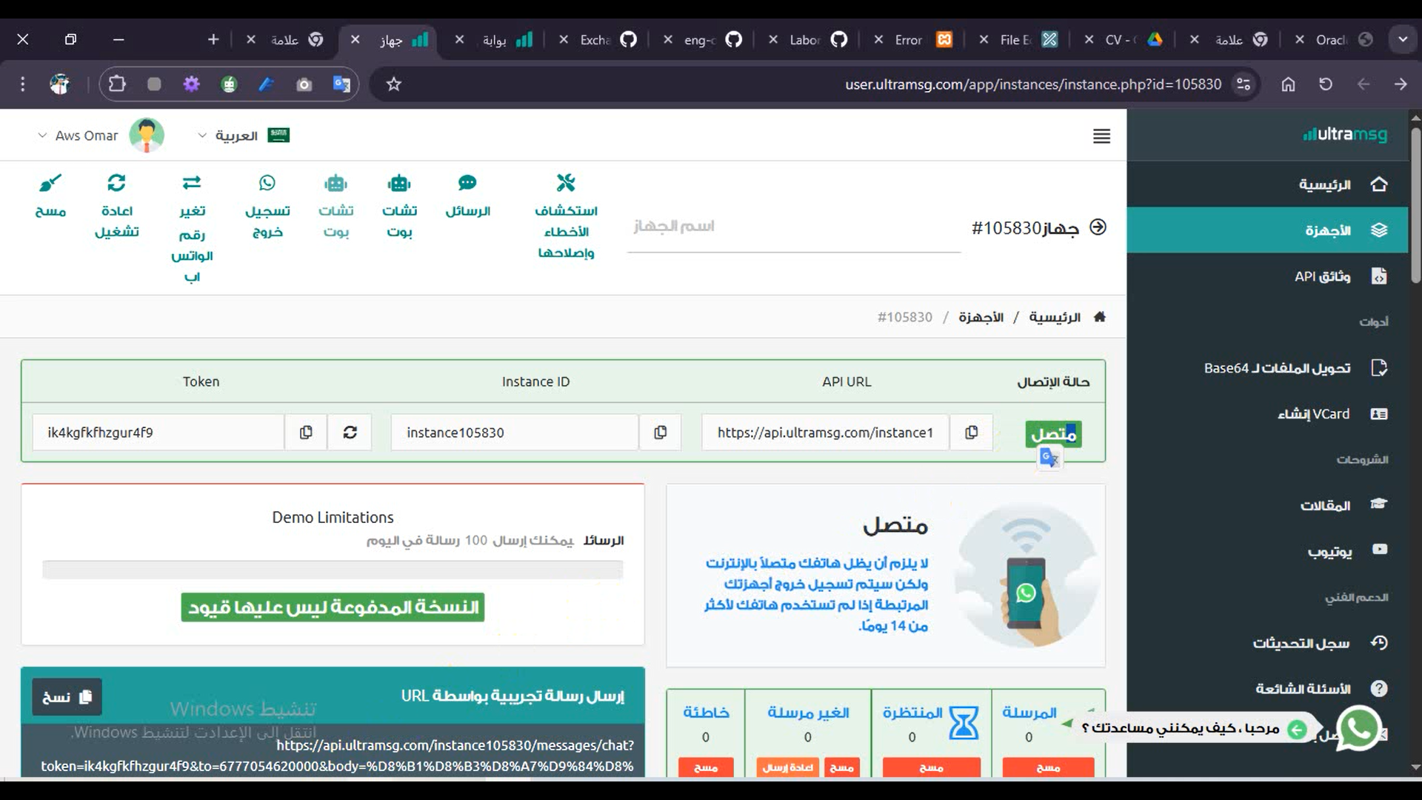Open a new browser tab
Screen dimensions: 1422x800
(x=213, y=40)
